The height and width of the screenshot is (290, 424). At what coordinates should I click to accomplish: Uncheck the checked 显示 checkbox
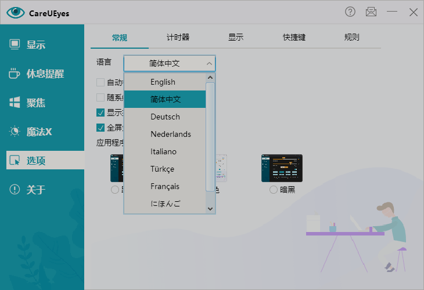point(100,113)
